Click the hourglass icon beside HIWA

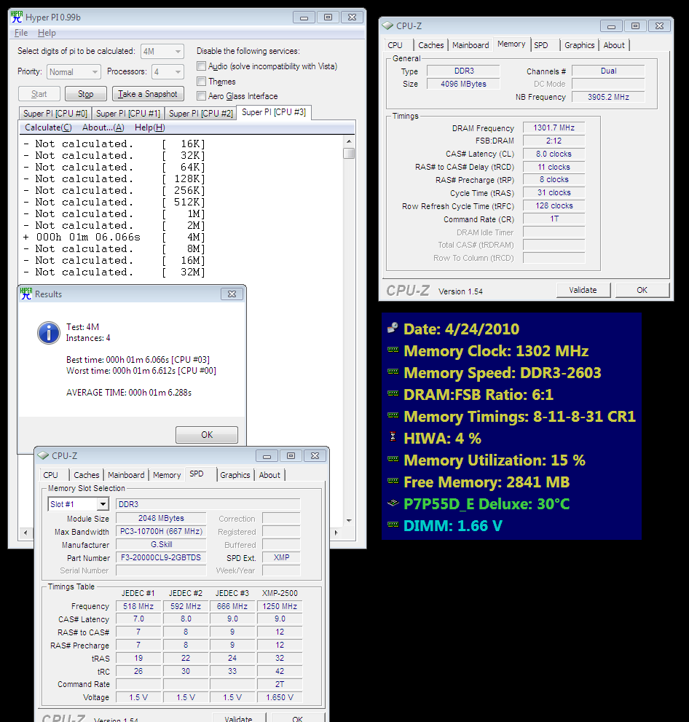[393, 436]
